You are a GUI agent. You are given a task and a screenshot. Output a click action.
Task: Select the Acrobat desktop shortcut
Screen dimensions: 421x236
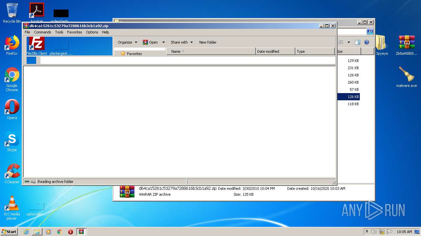click(37, 12)
